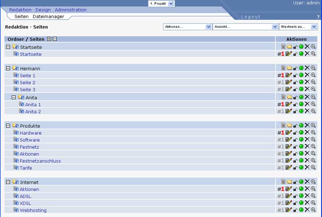The height and width of the screenshot is (217, 322).
Task: Click new page icon in Startseite folder row
Action: 283,47
